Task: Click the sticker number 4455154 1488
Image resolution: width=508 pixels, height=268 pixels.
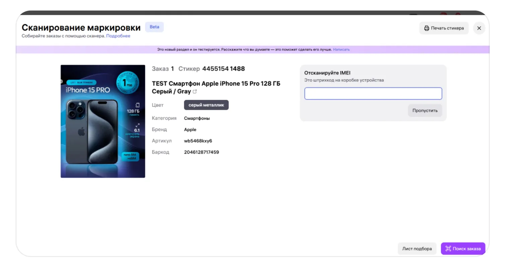Action: pyautogui.click(x=223, y=69)
